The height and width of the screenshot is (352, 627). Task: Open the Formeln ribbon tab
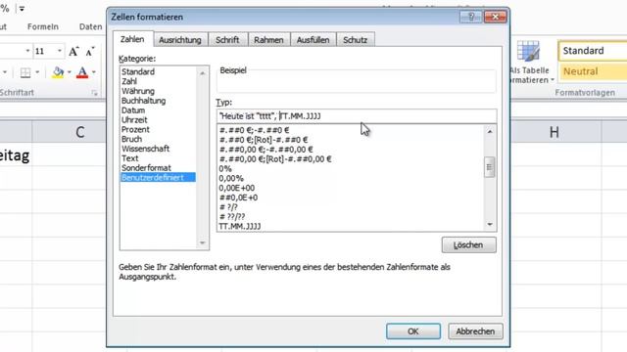[x=43, y=26]
